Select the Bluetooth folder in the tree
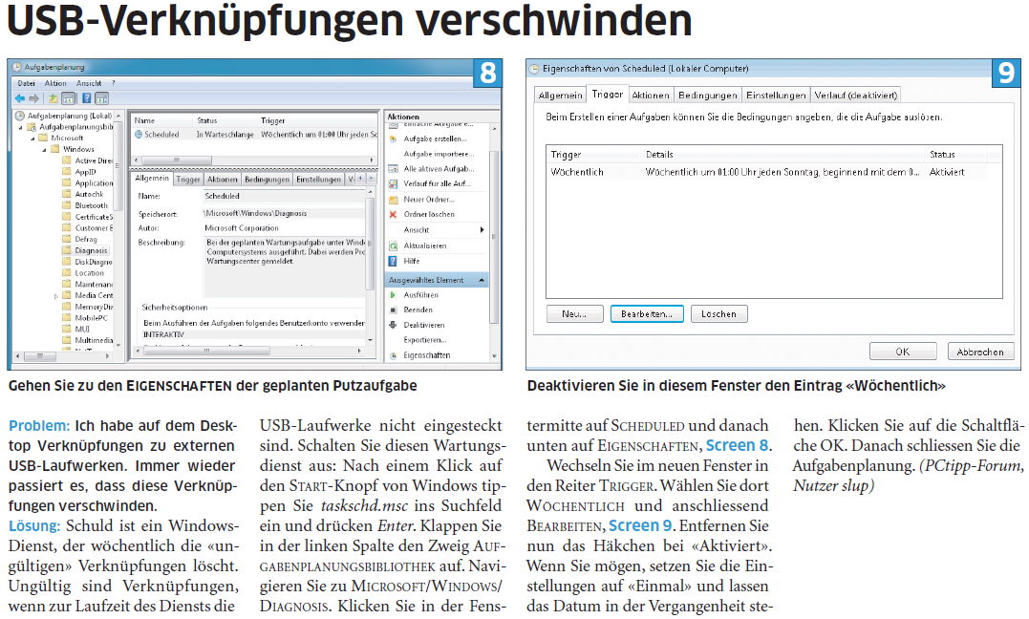The width and height of the screenshot is (1029, 619). coord(91,205)
